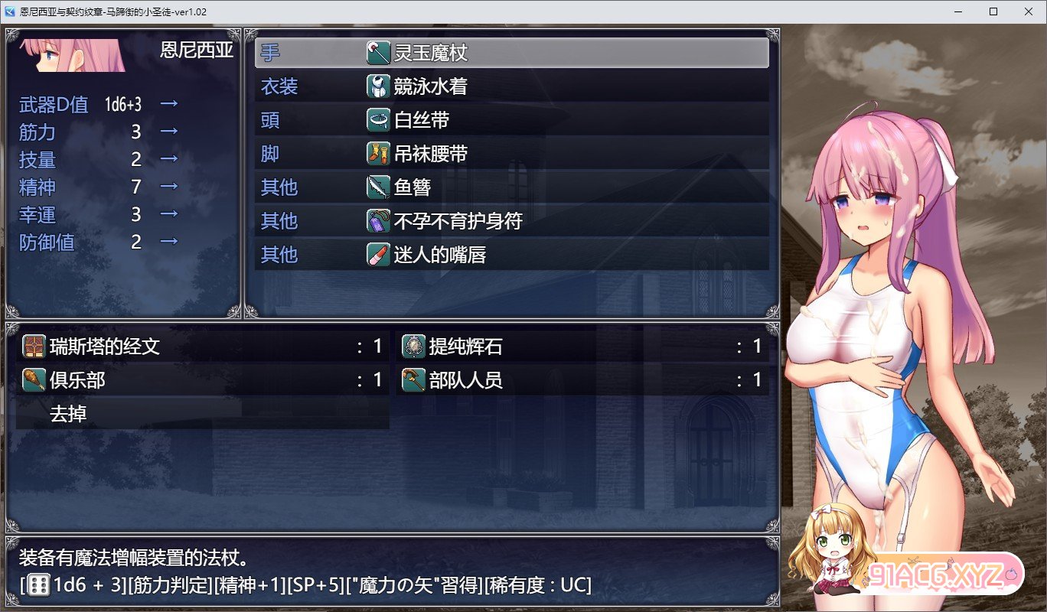Select the 衣装 clothing slot label
This screenshot has width=1047, height=612.
click(279, 87)
